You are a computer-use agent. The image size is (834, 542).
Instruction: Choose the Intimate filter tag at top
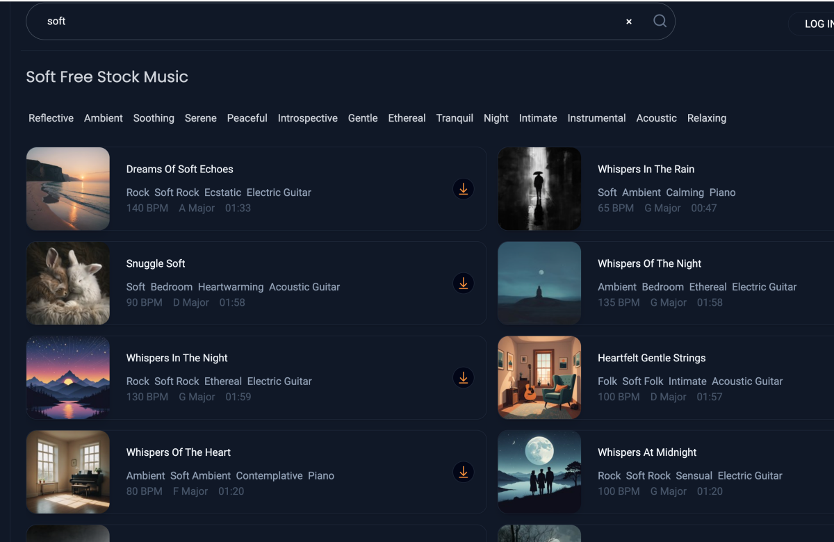coord(538,118)
